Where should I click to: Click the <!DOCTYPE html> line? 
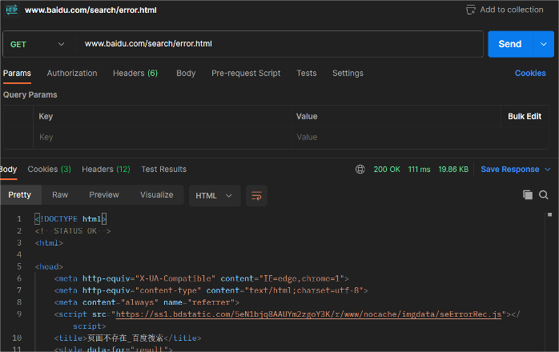[70, 219]
